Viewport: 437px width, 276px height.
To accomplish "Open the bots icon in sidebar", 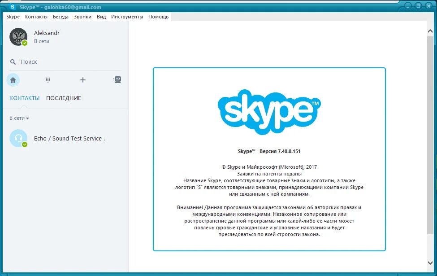I will 117,80.
